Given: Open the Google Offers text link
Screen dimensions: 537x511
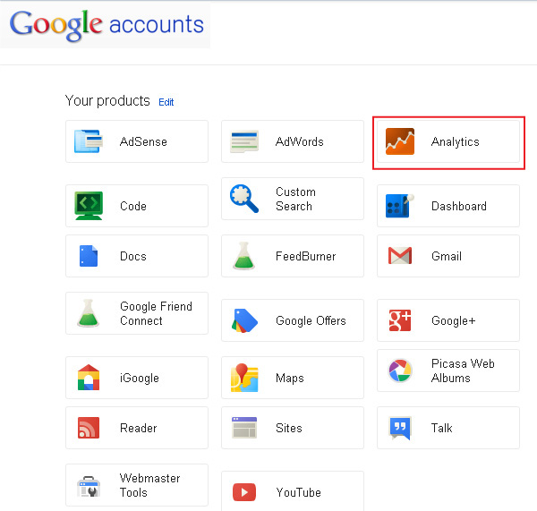Looking at the screenshot, I should pyautogui.click(x=311, y=321).
